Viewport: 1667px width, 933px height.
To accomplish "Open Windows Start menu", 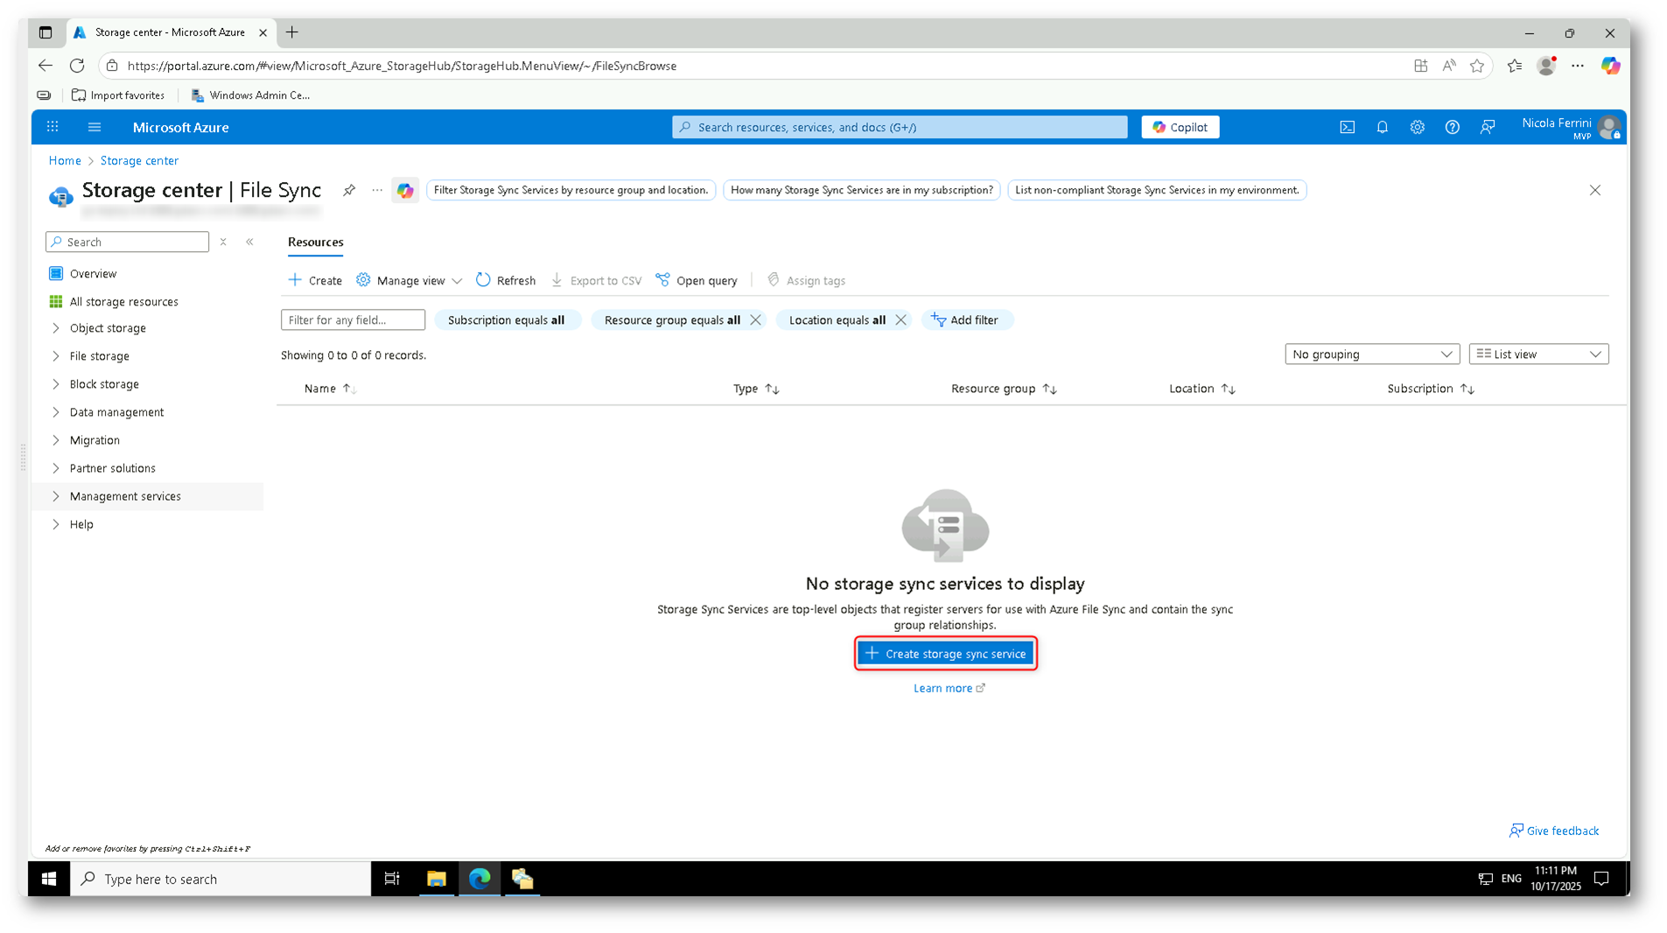I will coord(49,879).
